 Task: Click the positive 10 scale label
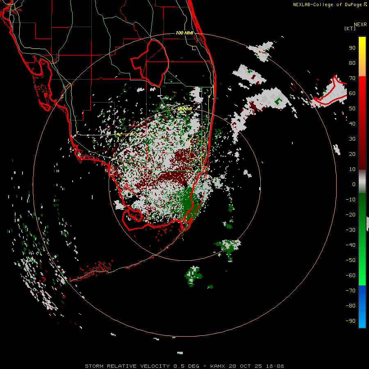[x=352, y=169]
